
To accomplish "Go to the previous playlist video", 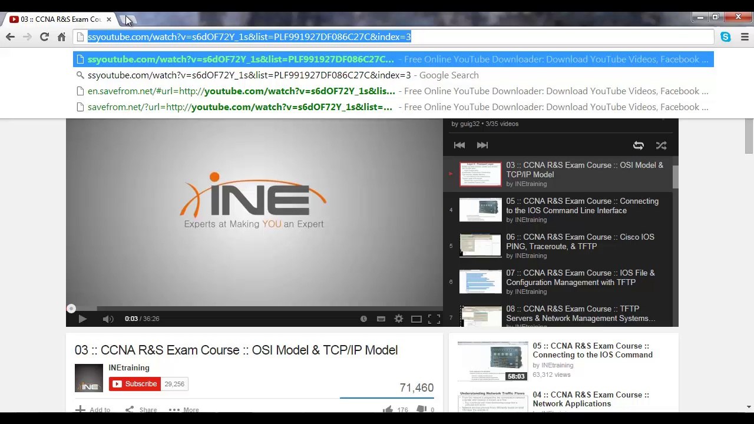I will (x=459, y=145).
